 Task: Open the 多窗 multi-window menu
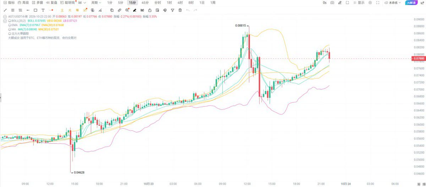coord(37,2)
